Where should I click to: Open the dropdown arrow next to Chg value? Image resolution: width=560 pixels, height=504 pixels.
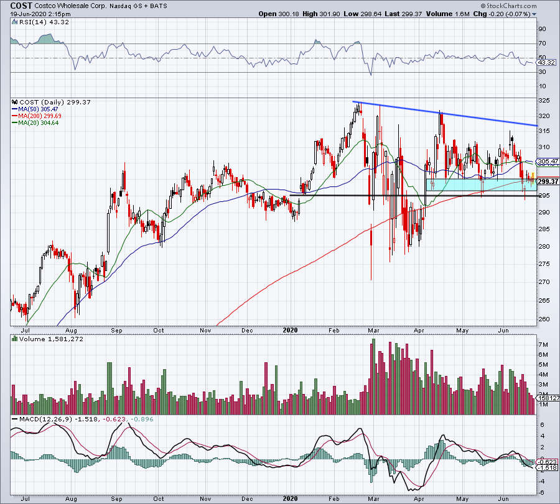[x=534, y=14]
